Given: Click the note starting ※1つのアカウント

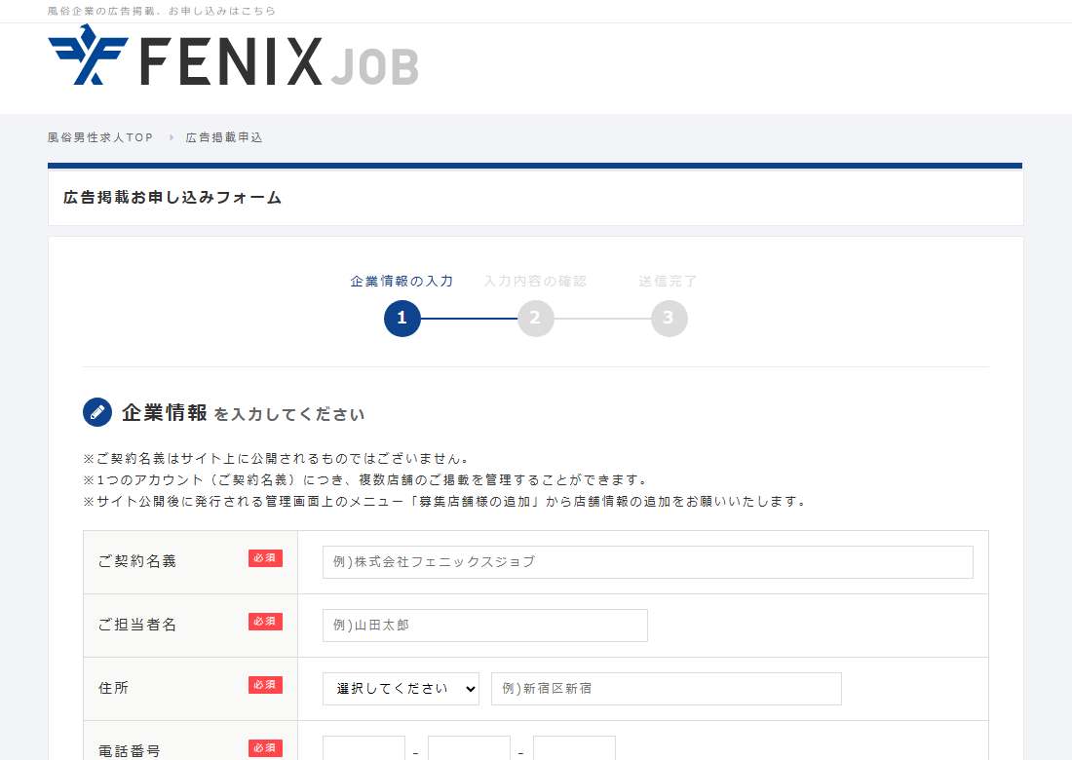Looking at the screenshot, I should pos(365,479).
